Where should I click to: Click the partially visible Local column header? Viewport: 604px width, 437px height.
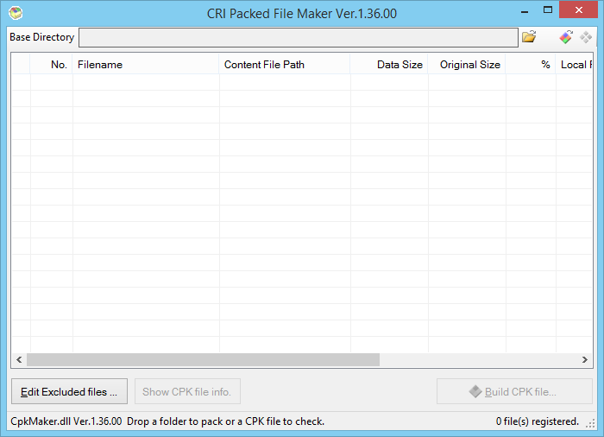pos(575,65)
